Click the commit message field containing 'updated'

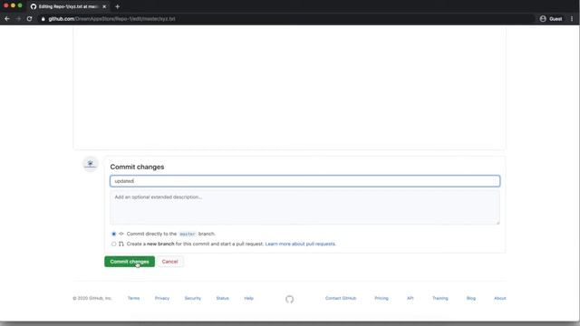tap(304, 181)
